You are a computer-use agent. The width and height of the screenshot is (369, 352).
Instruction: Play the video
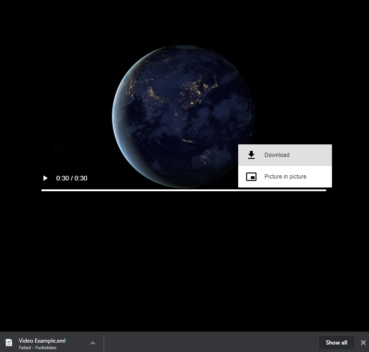tap(45, 179)
